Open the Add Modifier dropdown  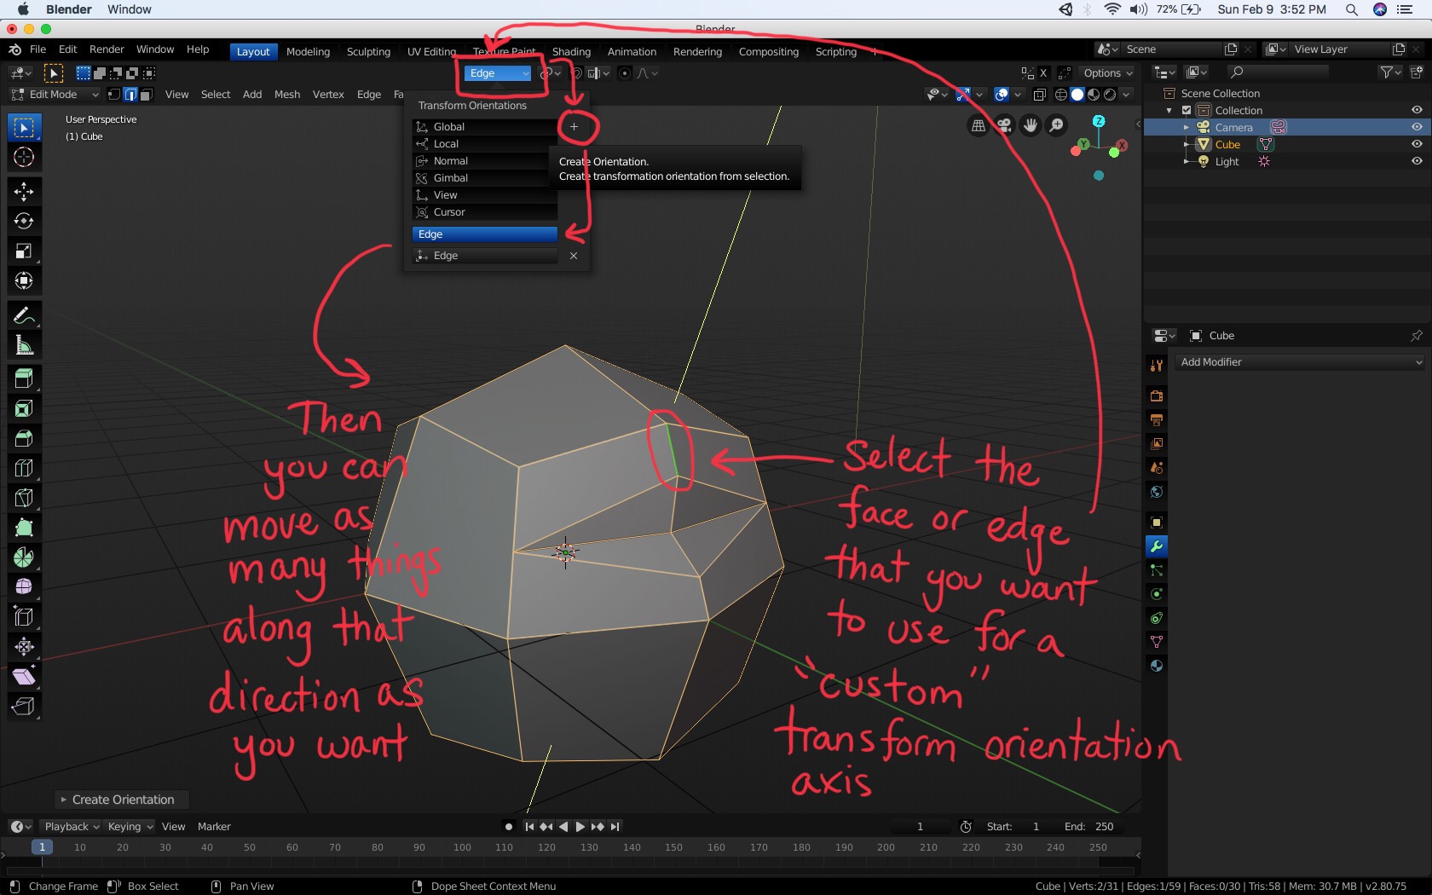pos(1300,362)
